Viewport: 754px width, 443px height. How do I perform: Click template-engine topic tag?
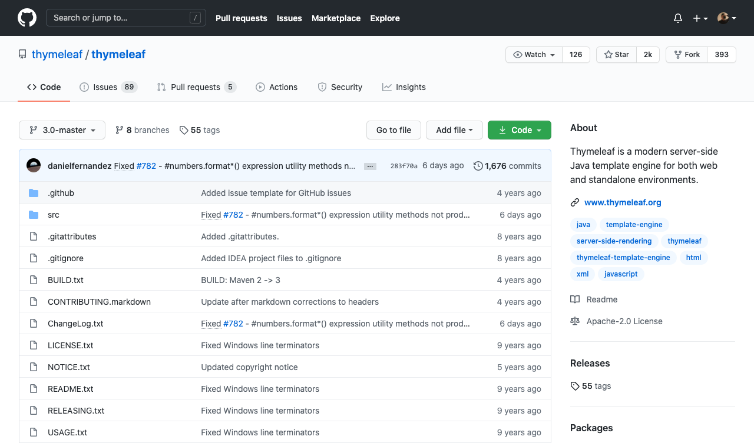point(634,225)
